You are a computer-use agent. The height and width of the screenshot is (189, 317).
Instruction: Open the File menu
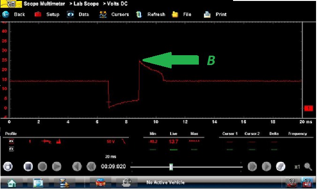tap(182, 15)
